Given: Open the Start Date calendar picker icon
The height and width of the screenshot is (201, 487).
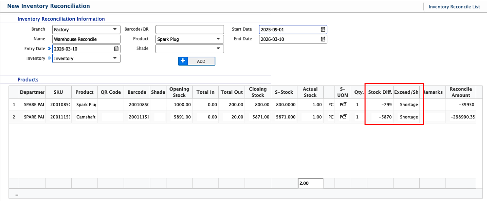Looking at the screenshot, I should [x=323, y=30].
